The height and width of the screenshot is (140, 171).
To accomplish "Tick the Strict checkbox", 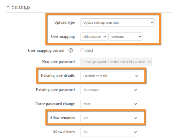I will [82, 50].
